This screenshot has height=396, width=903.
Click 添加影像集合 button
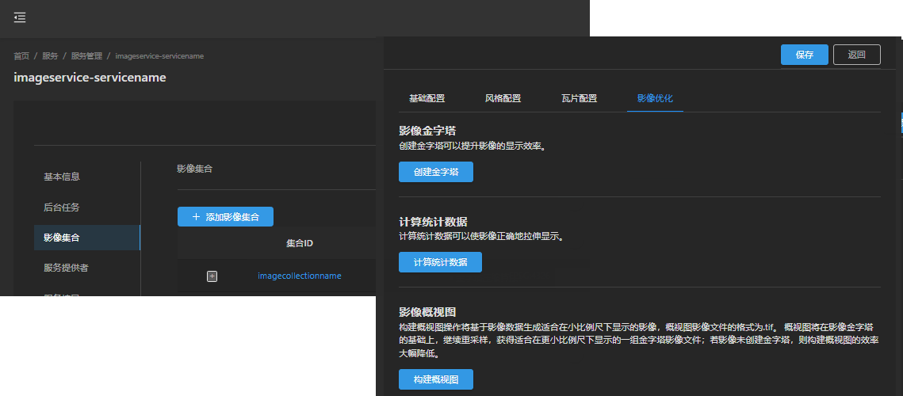point(225,216)
